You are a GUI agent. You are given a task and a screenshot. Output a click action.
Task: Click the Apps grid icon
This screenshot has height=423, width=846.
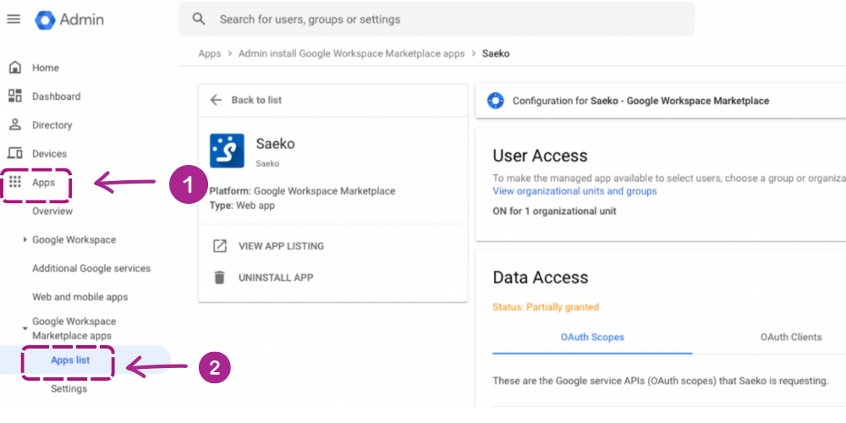15,183
